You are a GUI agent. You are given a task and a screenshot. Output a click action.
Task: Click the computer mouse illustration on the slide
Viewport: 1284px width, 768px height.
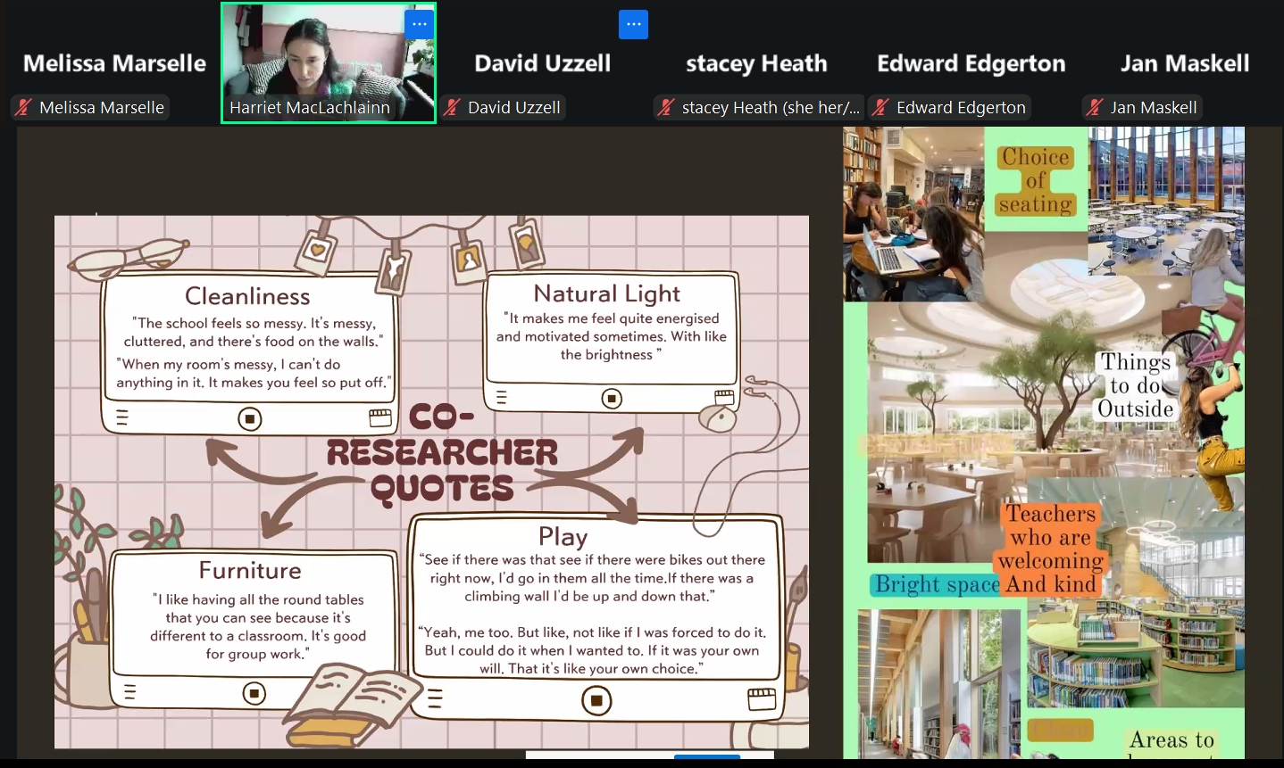(x=719, y=416)
